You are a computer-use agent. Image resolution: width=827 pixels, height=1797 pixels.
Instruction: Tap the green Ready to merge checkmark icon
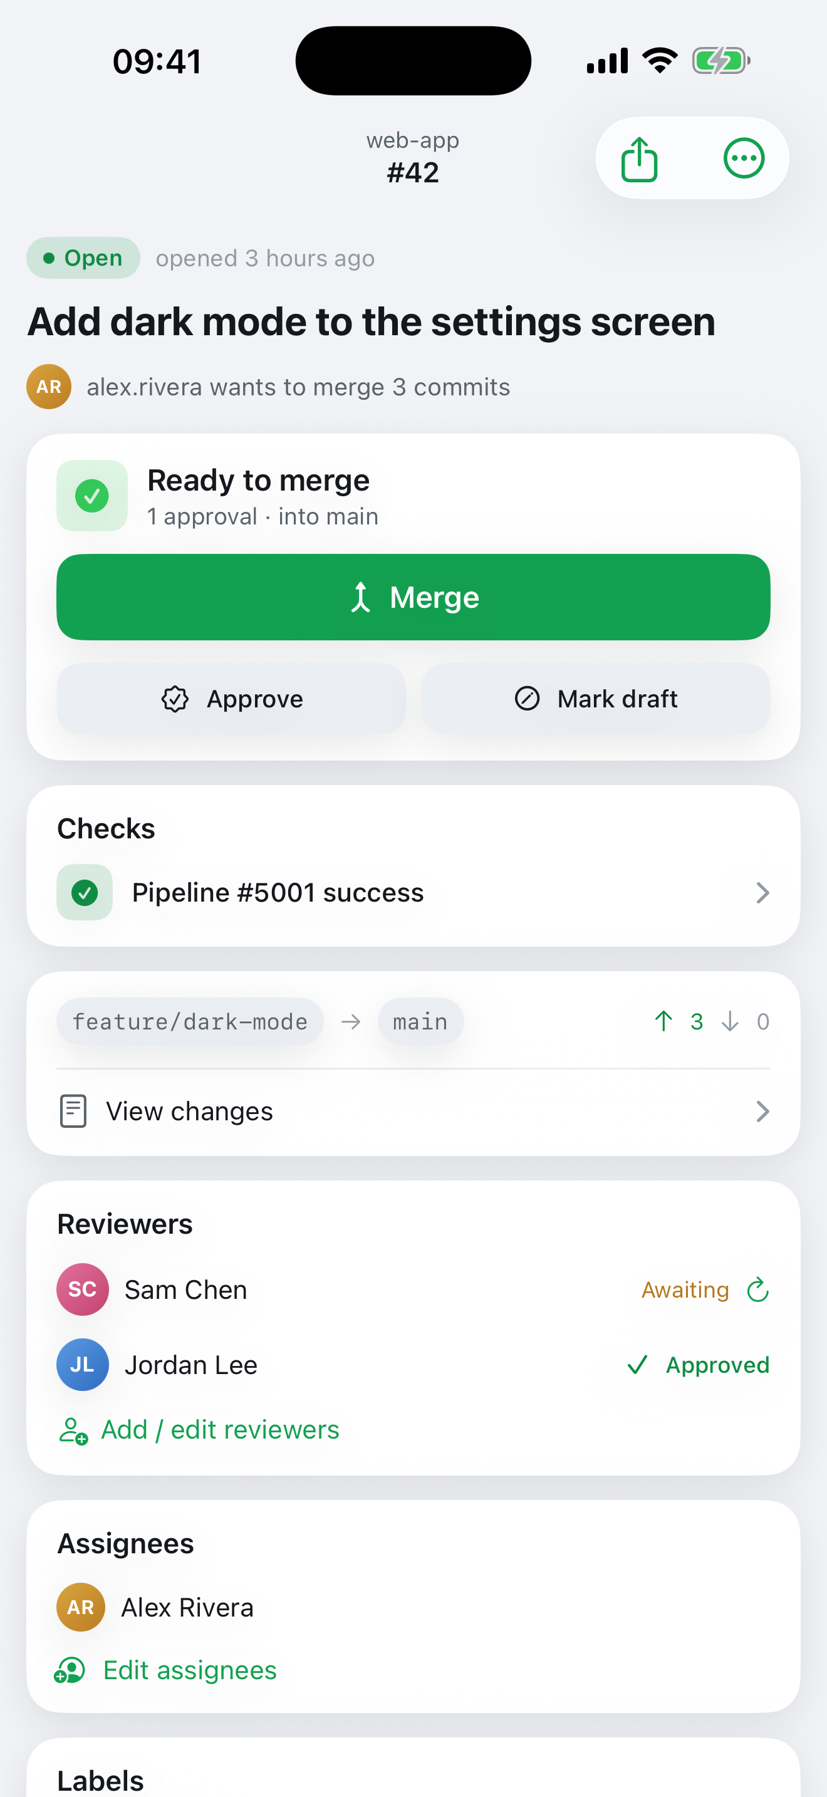[x=92, y=496]
